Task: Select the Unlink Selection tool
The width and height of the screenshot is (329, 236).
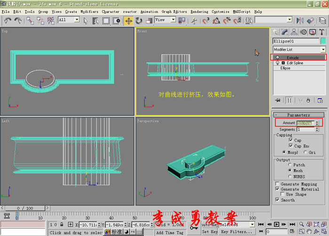Action: tap(40, 21)
